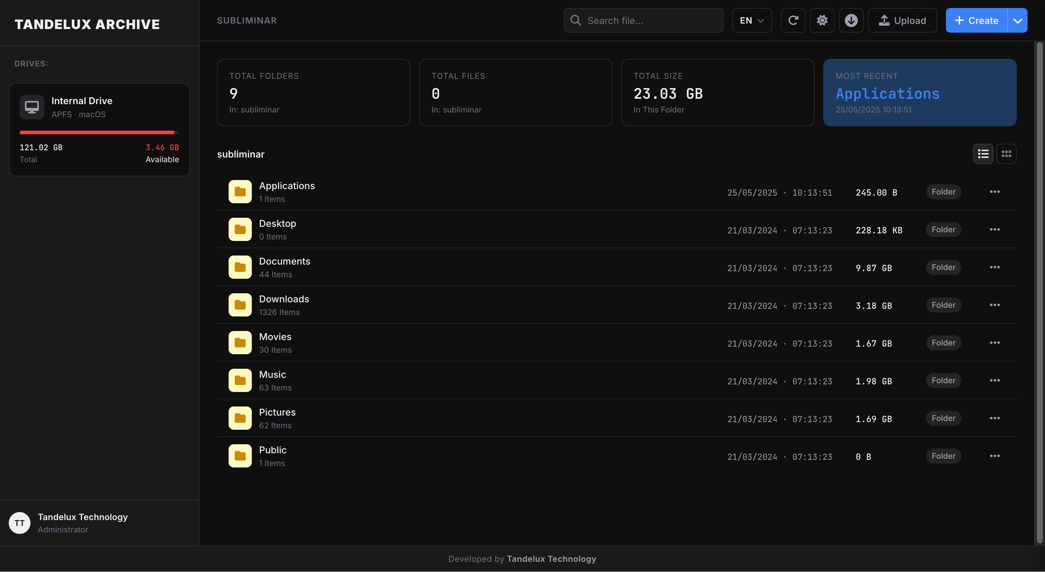
Task: Open more options menu for Applications
Action: [x=994, y=192]
